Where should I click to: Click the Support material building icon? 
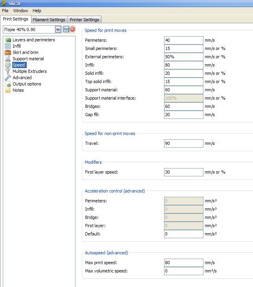click(8, 59)
